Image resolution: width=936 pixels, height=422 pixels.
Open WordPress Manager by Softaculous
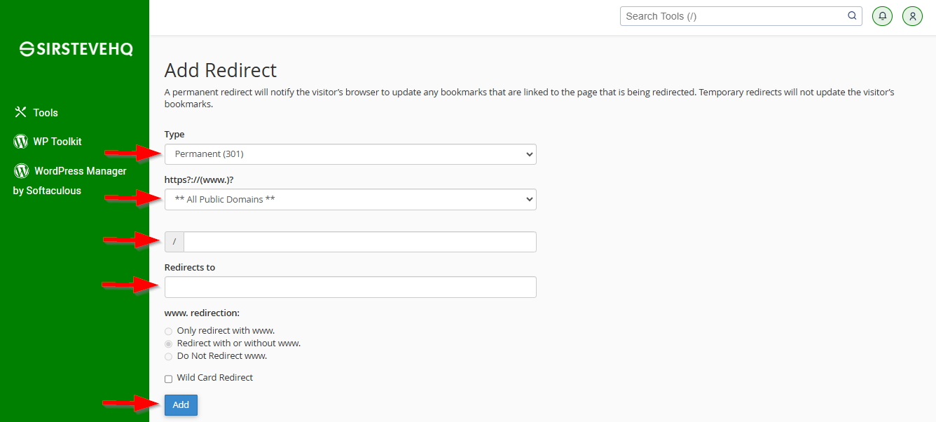(x=70, y=181)
